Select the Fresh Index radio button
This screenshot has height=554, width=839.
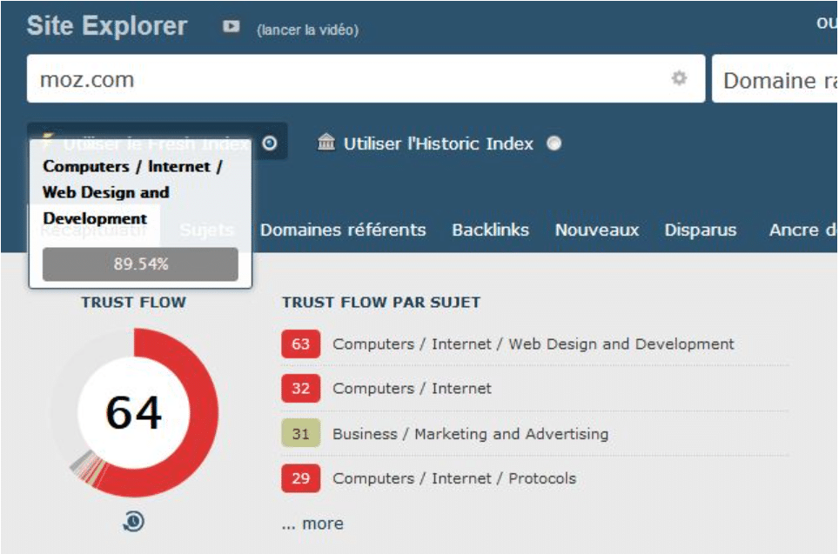(x=270, y=144)
